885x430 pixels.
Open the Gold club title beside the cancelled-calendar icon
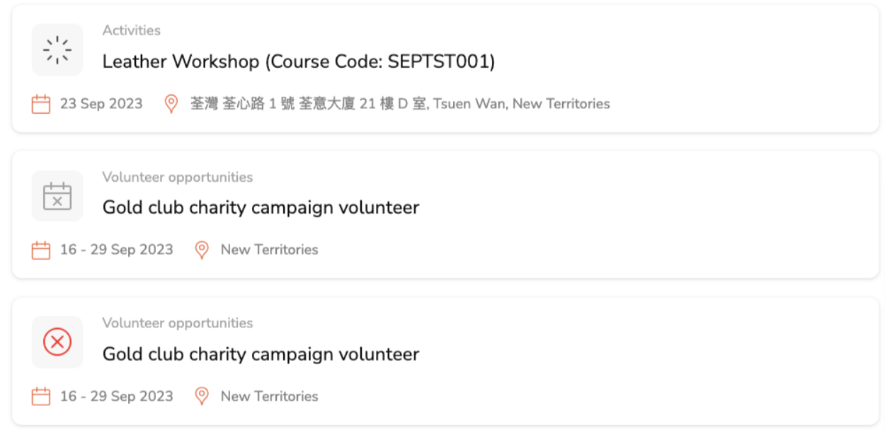pyautogui.click(x=261, y=208)
